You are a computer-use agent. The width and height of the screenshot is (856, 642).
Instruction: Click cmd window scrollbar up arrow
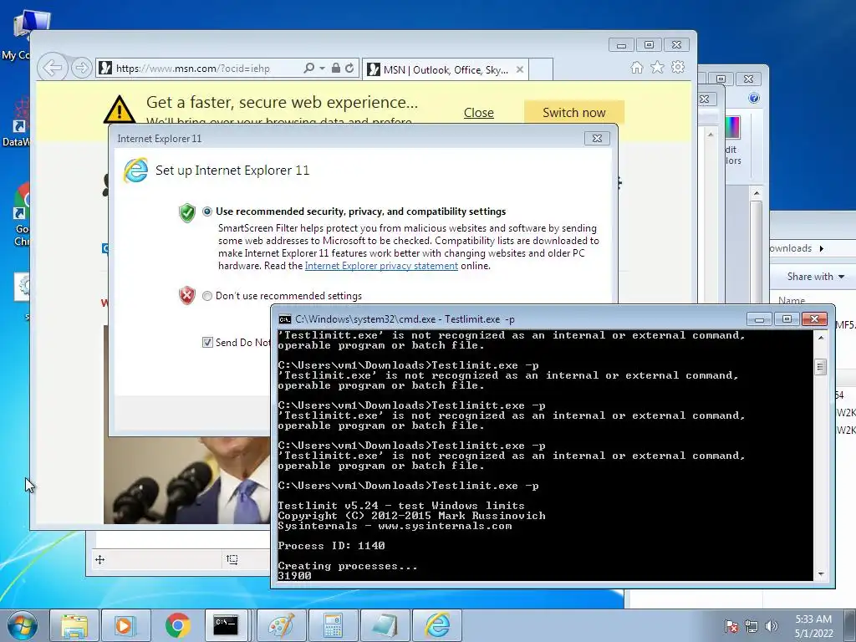[x=820, y=339]
